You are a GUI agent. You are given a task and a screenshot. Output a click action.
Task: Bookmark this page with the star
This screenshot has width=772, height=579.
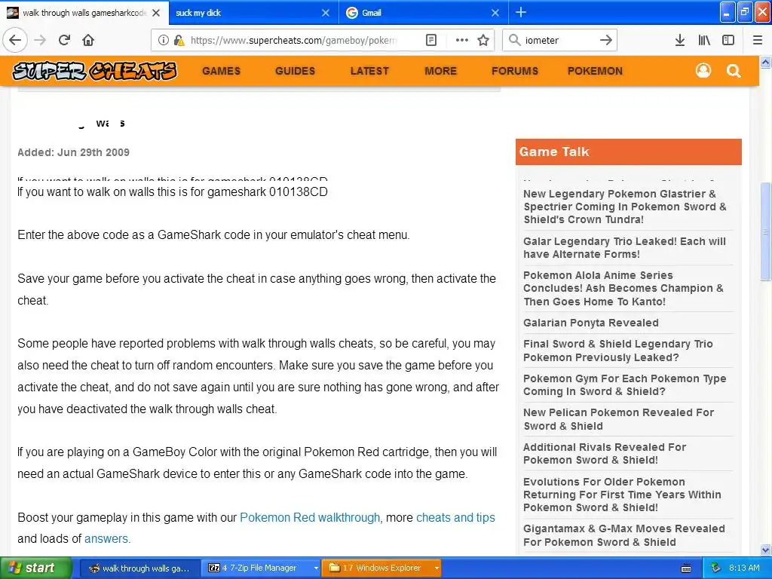tap(483, 41)
